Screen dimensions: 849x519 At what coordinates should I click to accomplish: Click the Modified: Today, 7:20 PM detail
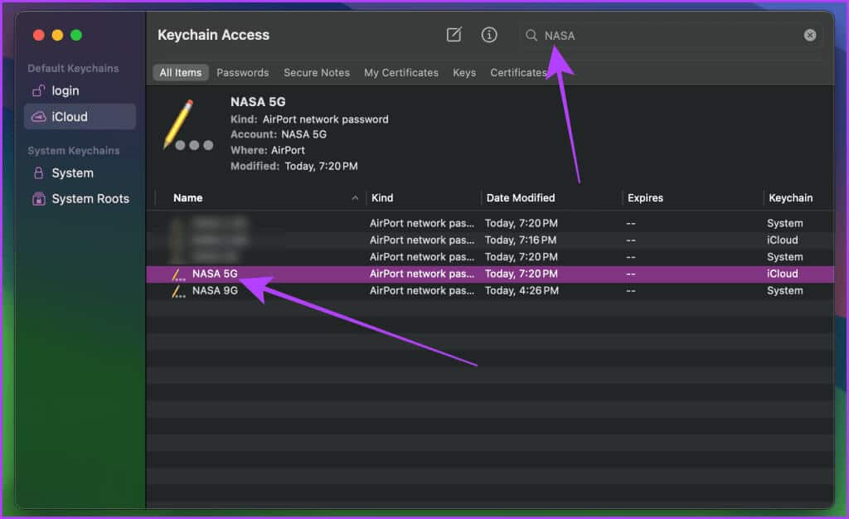294,166
